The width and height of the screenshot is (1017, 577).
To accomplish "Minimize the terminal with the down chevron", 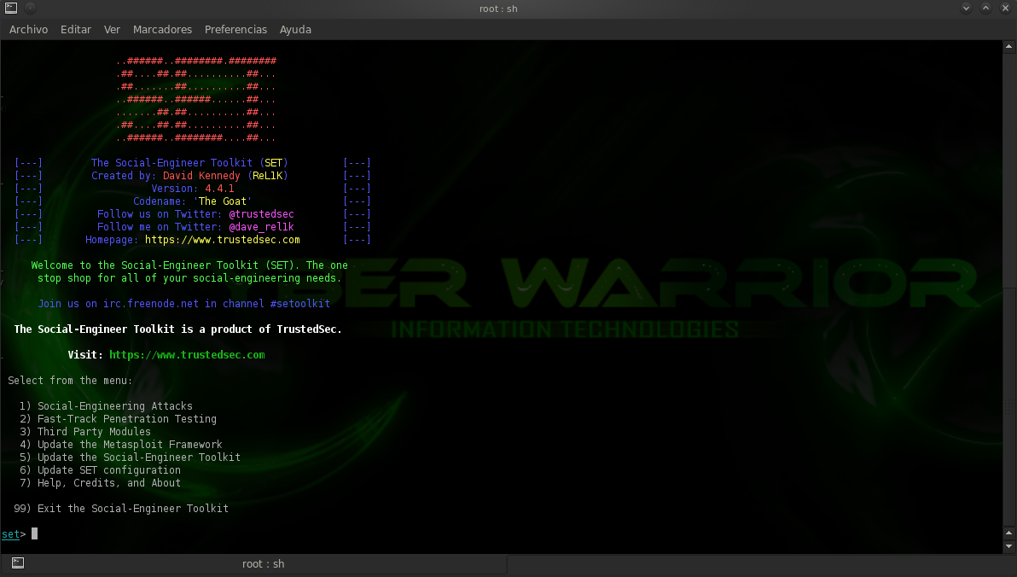I will click(x=966, y=9).
